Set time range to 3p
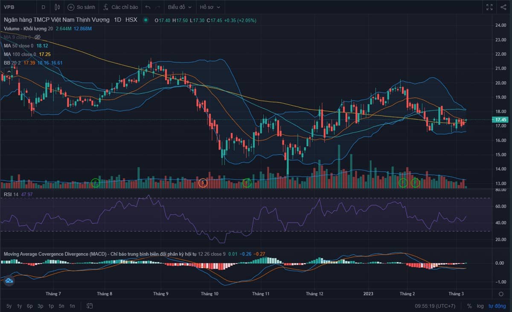Viewport: 512px width, 312px height. point(40,306)
